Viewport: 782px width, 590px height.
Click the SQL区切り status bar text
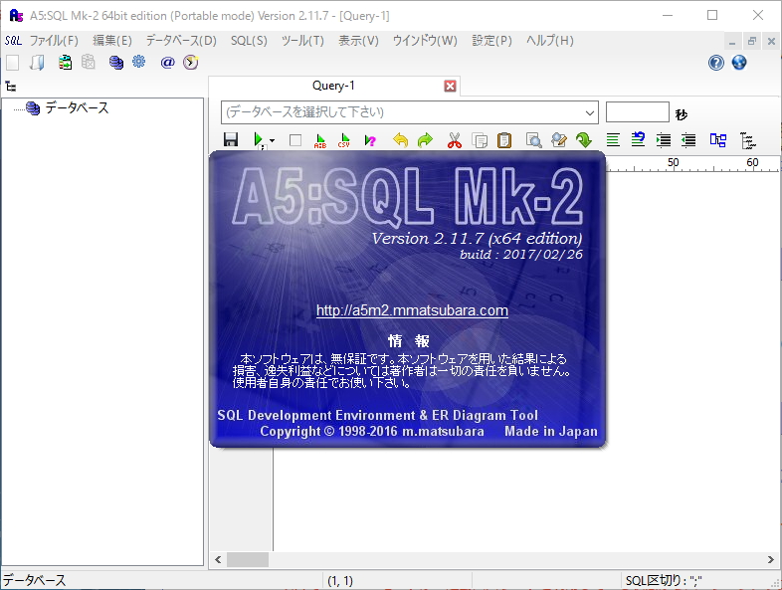pos(664,580)
